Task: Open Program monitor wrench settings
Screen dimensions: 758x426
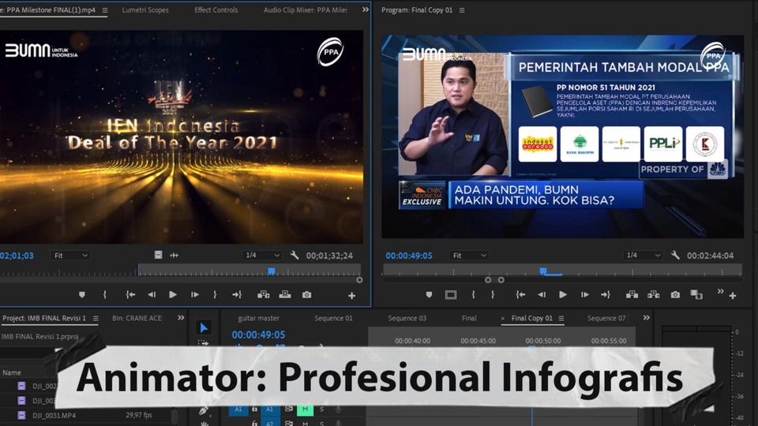Action: pyautogui.click(x=675, y=256)
